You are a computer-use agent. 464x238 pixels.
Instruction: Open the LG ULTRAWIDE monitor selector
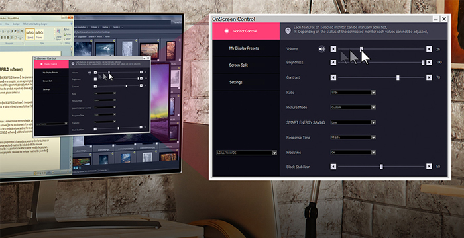coord(247,153)
